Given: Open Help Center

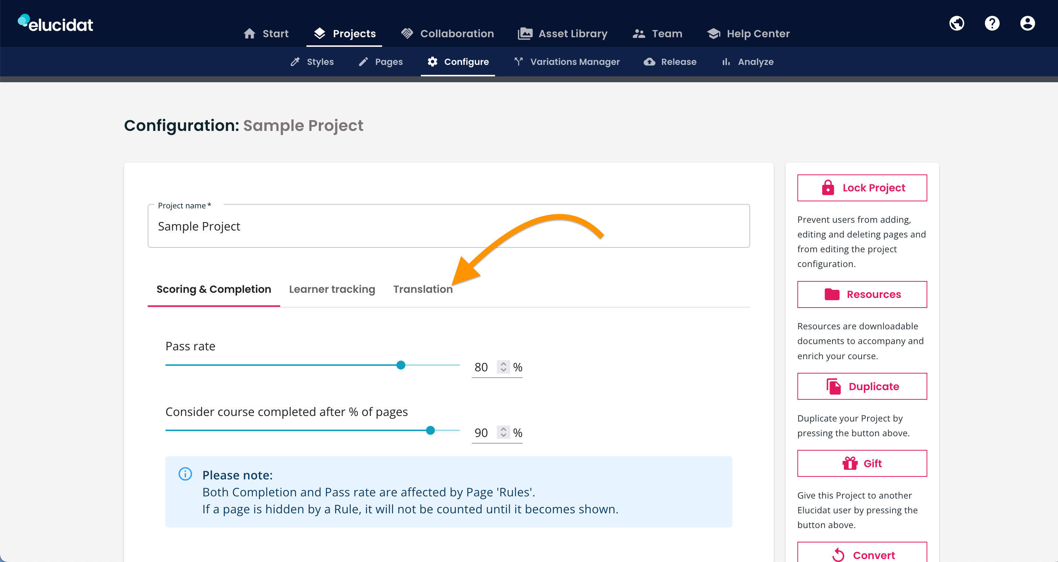Looking at the screenshot, I should click(x=748, y=34).
